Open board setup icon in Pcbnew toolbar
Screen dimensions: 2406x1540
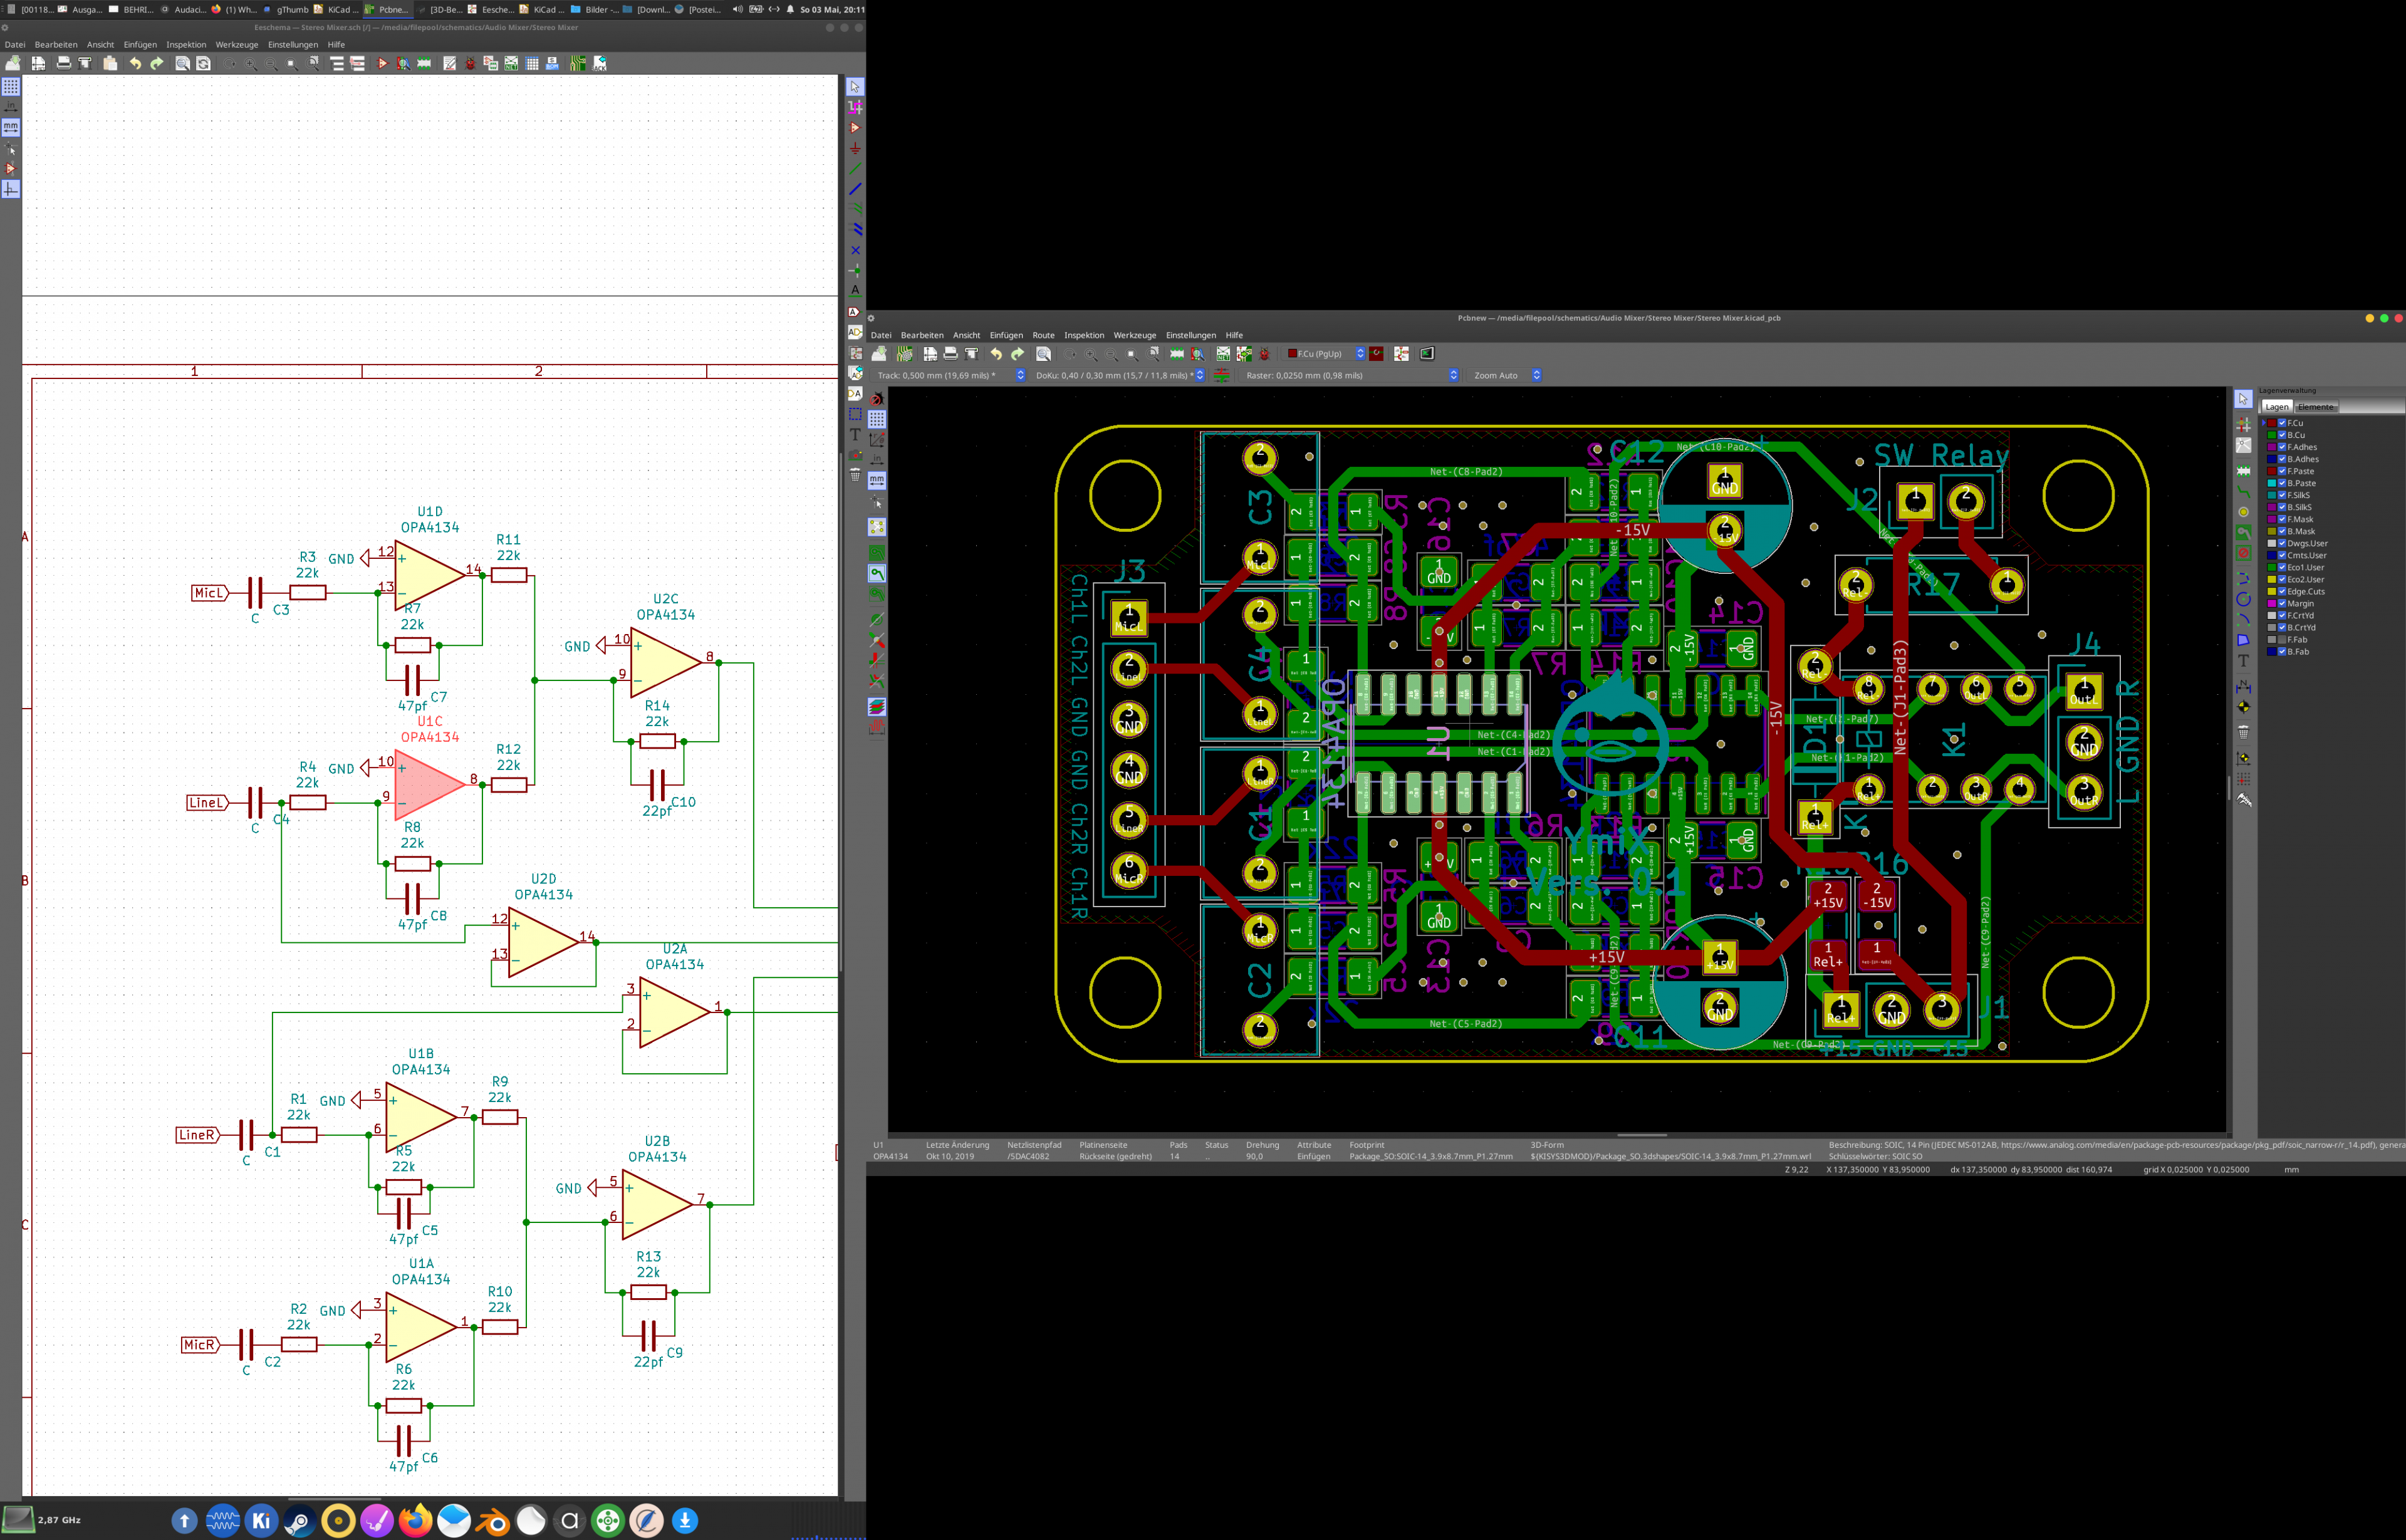point(904,354)
